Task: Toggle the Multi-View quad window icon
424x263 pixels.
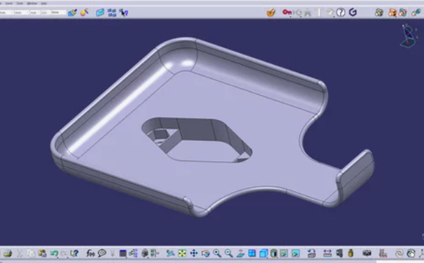Action: [252, 253]
